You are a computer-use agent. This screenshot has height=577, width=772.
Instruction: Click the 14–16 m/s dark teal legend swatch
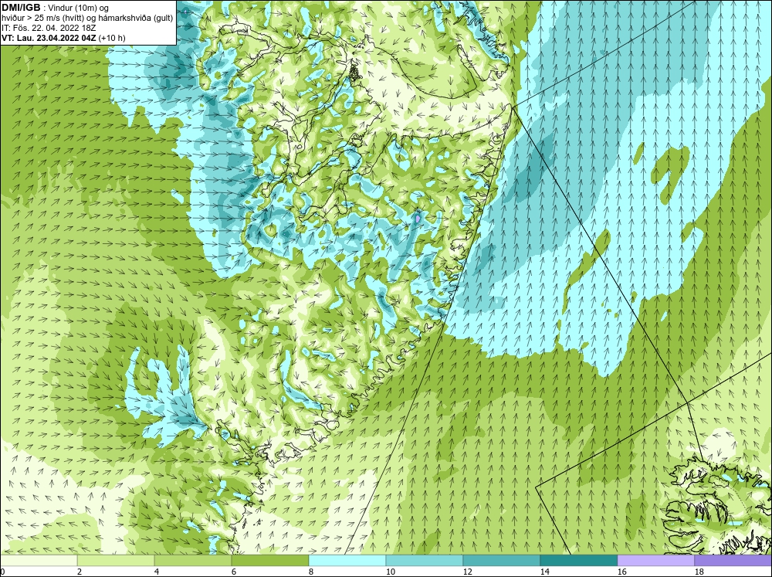click(579, 561)
